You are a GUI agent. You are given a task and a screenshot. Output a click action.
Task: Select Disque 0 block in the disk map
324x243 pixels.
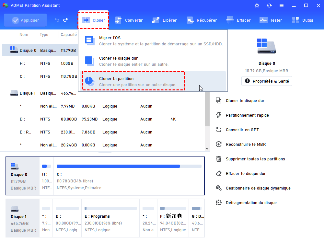[23, 176]
